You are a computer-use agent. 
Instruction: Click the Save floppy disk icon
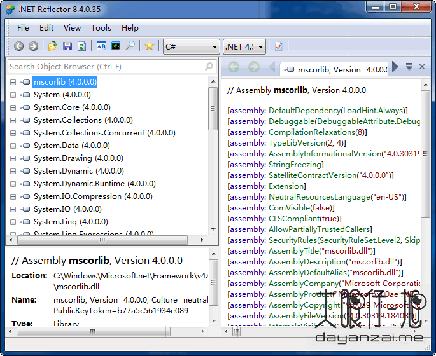click(67, 46)
